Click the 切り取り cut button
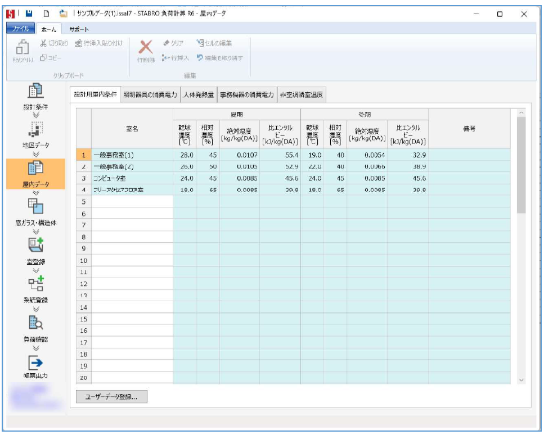Screen dimensions: 544x435 tap(55, 43)
